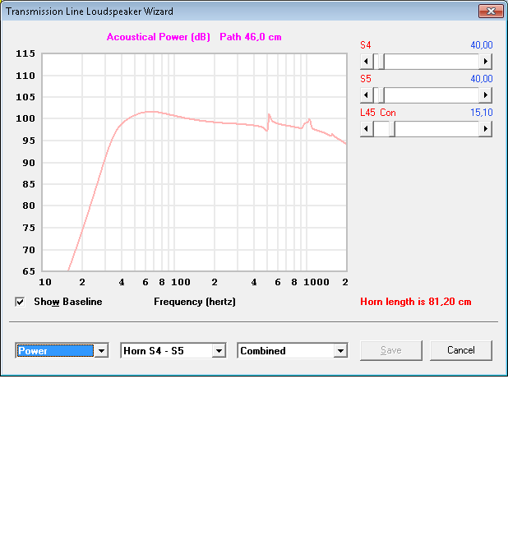
Task: Click the Show Baseline label text
Action: (68, 302)
